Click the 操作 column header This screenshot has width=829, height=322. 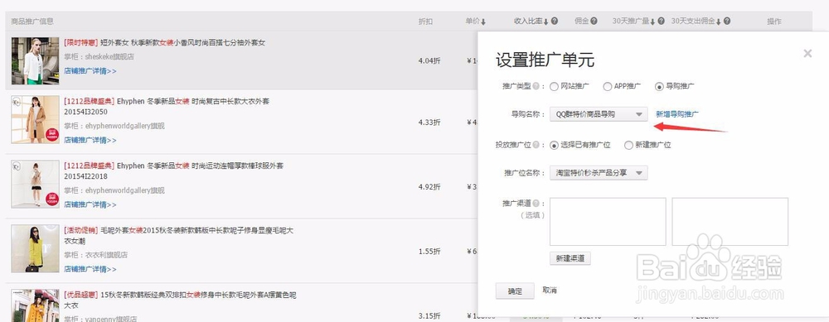tap(774, 22)
